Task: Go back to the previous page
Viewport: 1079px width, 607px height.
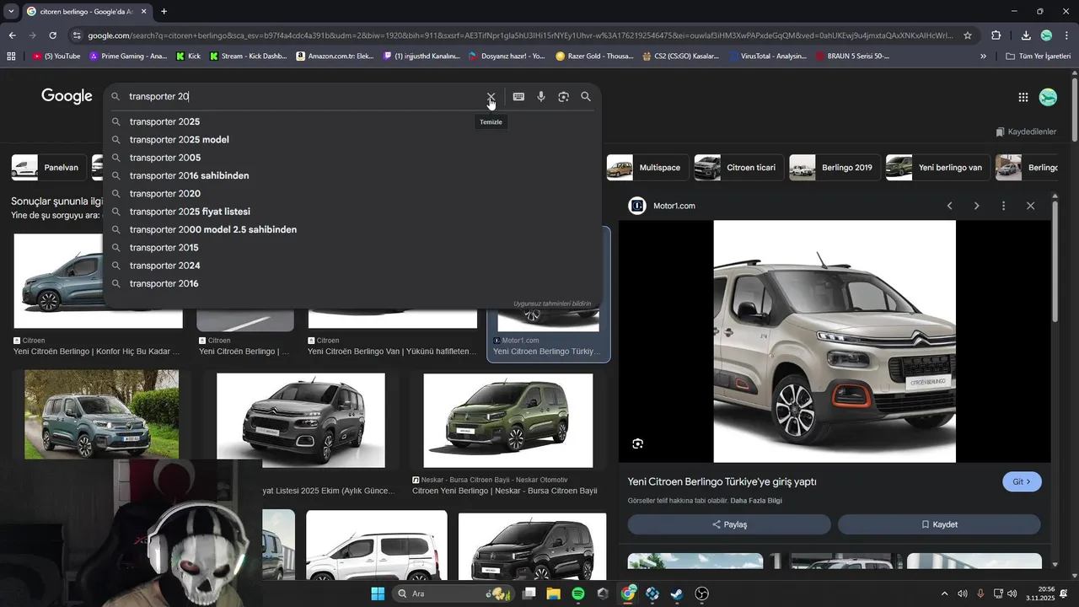Action: pos(12,35)
